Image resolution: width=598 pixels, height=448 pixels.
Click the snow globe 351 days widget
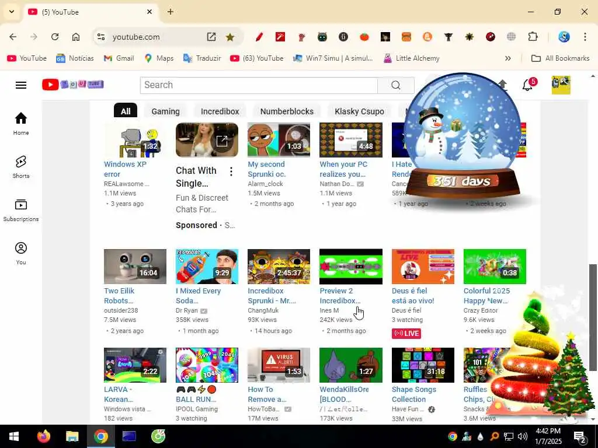pos(463,135)
